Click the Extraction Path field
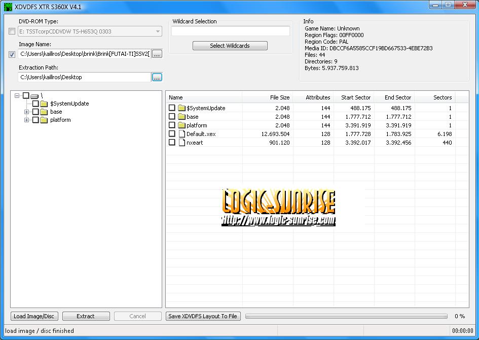 85,77
